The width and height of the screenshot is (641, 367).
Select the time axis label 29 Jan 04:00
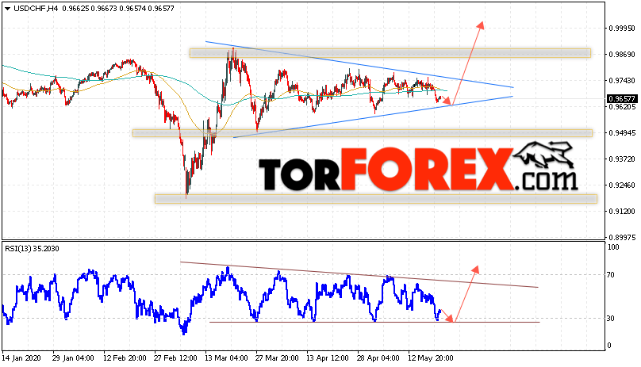[73, 358]
